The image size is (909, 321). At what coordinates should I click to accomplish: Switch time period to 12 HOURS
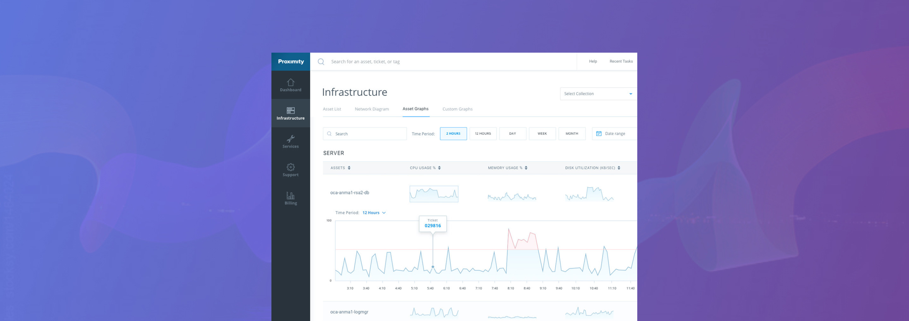tap(483, 134)
